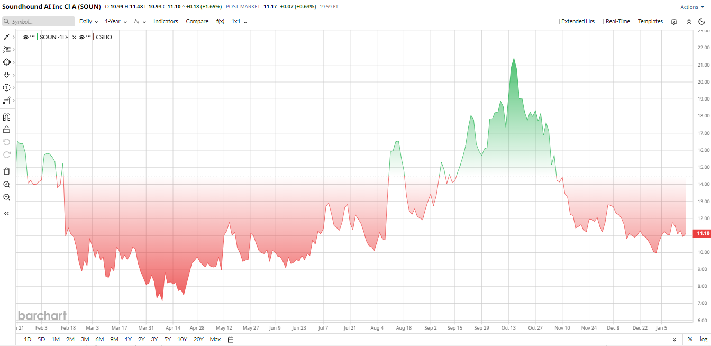Select the 5D time range
The image size is (711, 346).
point(41,339)
